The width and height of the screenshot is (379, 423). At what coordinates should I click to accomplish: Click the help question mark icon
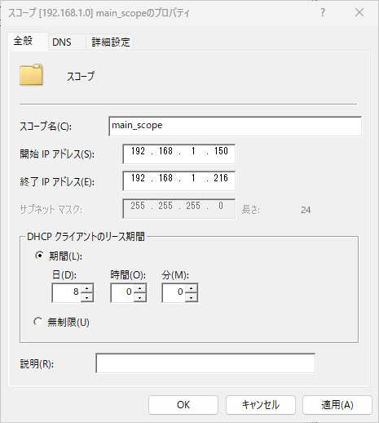tap(323, 12)
